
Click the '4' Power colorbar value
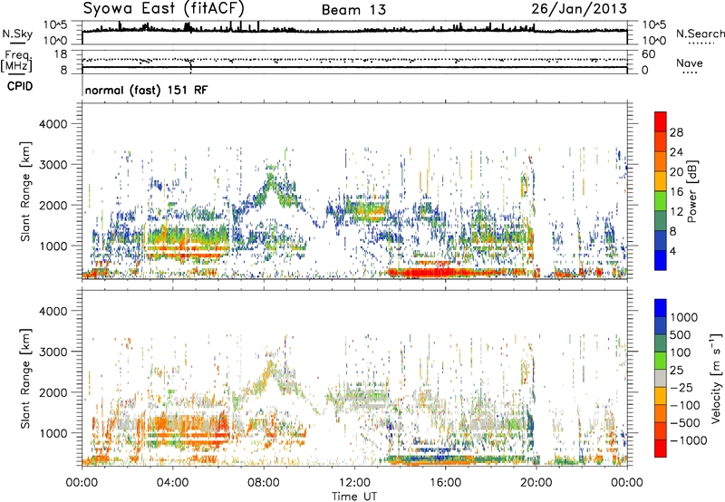[672, 251]
